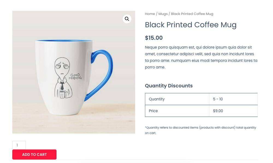273x163 pixels.
Task: Select the "5 - 10" quantity table cell
Action: click(218, 99)
